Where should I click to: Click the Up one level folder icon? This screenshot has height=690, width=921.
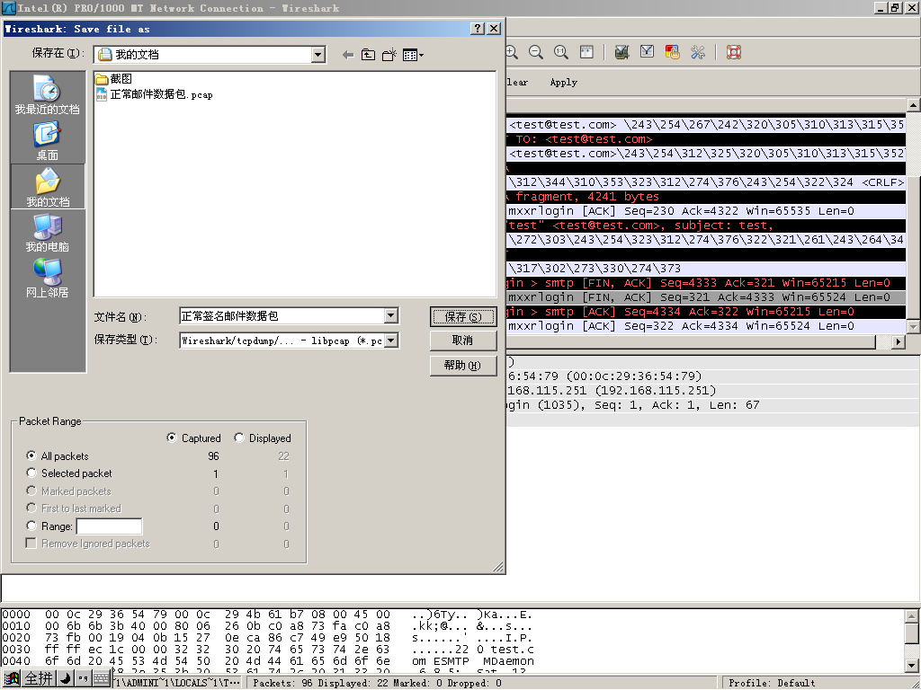(x=368, y=55)
